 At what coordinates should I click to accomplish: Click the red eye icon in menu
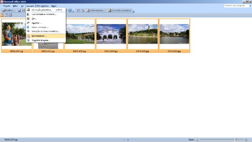pos(28,31)
